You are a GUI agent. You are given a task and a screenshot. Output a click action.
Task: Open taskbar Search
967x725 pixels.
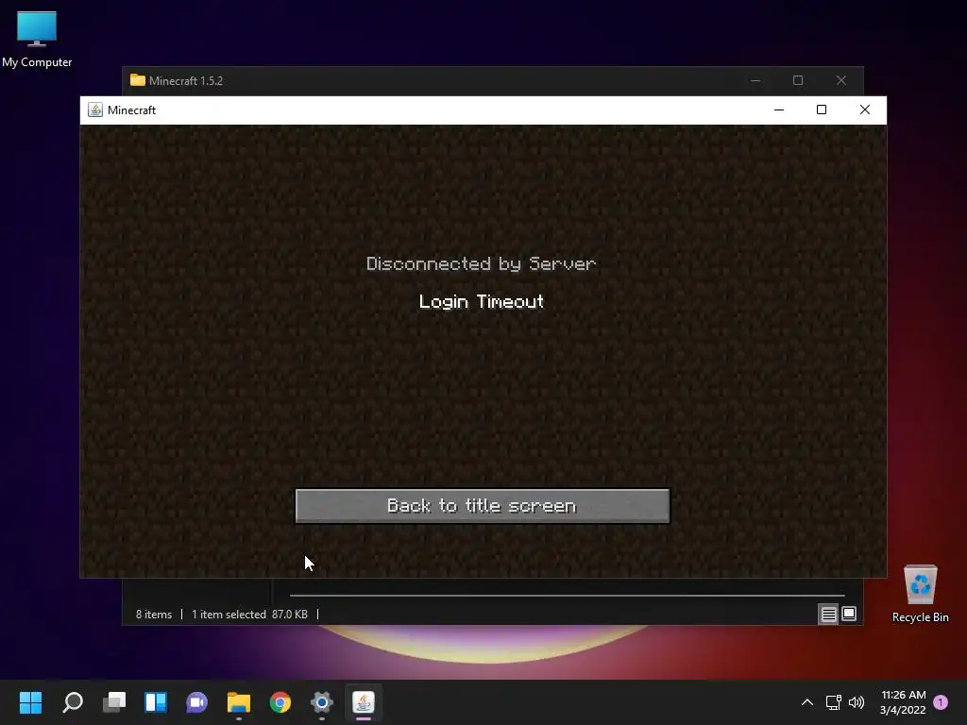click(73, 702)
